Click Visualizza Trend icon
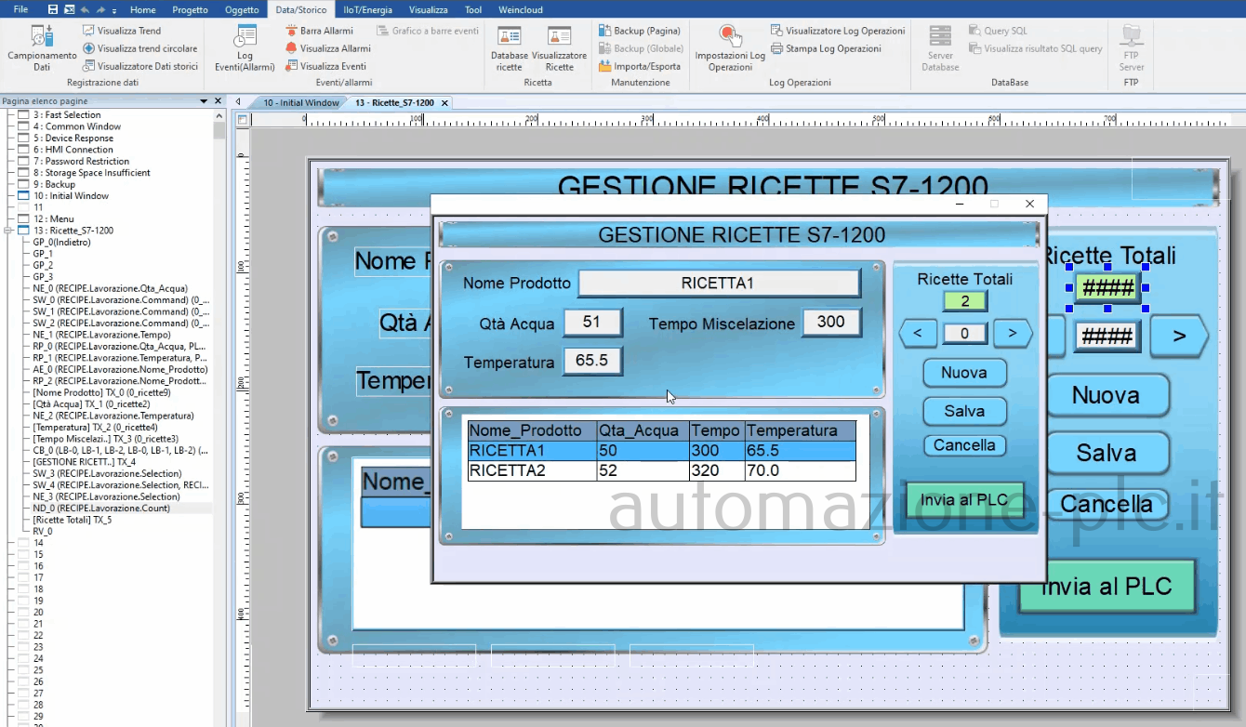 [89, 31]
